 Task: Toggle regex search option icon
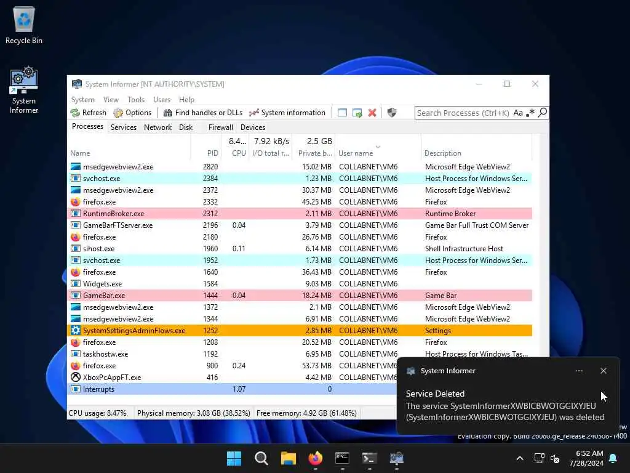pos(531,113)
